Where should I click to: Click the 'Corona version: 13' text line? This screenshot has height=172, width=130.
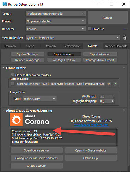point(24,131)
